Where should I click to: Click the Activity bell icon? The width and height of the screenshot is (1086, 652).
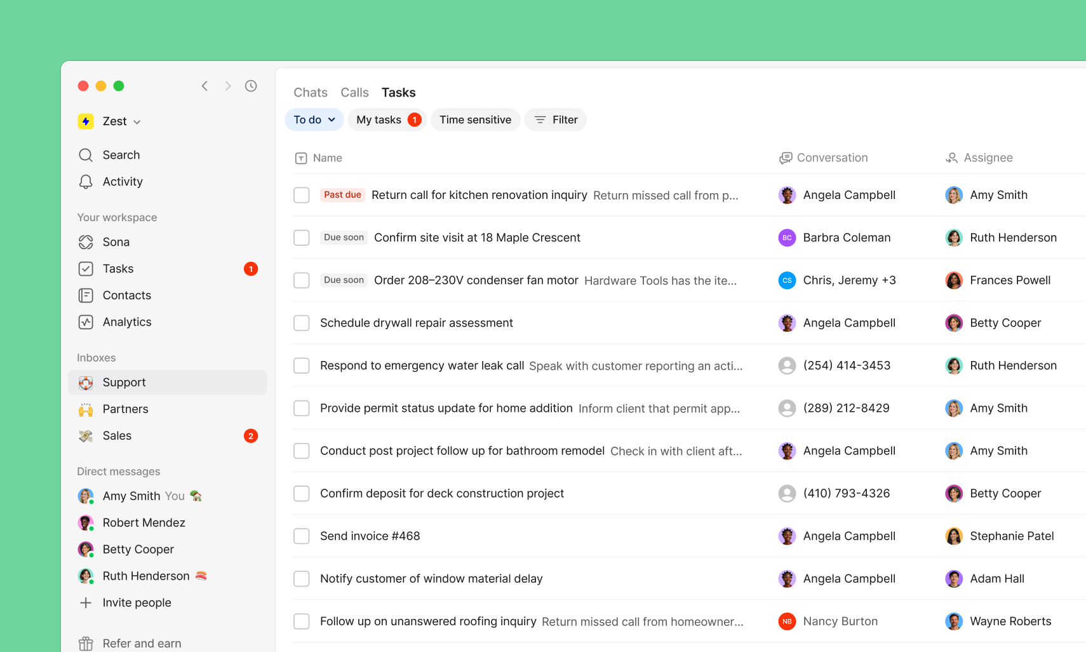[86, 182]
